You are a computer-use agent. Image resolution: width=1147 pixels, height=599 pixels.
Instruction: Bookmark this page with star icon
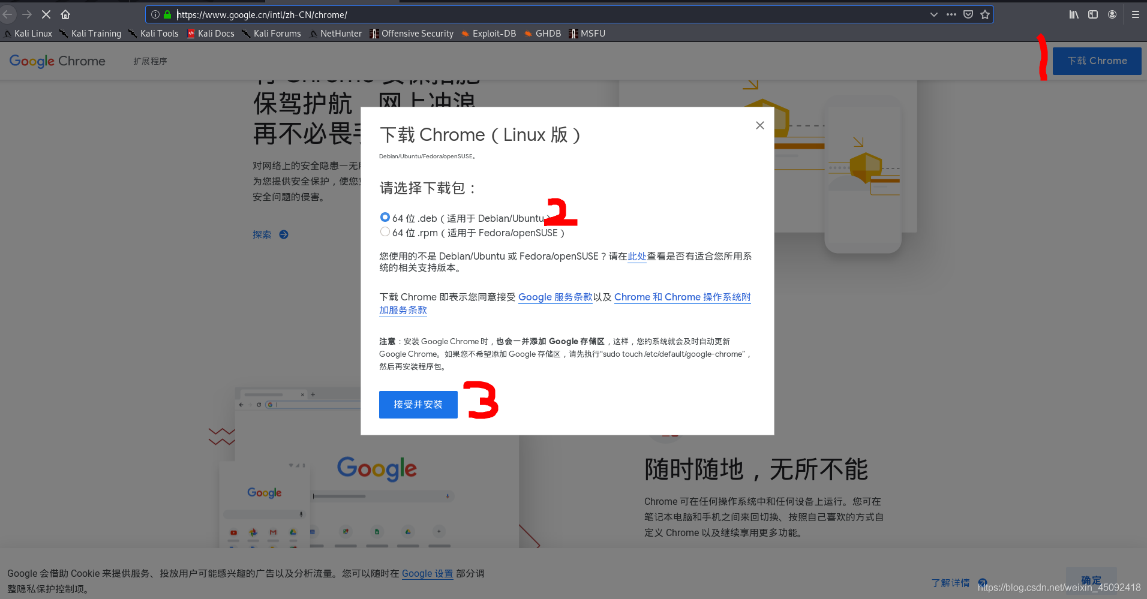click(x=985, y=14)
